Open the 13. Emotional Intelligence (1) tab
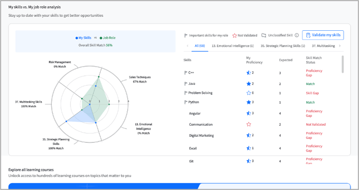Viewport: 359px width, 190px height. (x=233, y=46)
